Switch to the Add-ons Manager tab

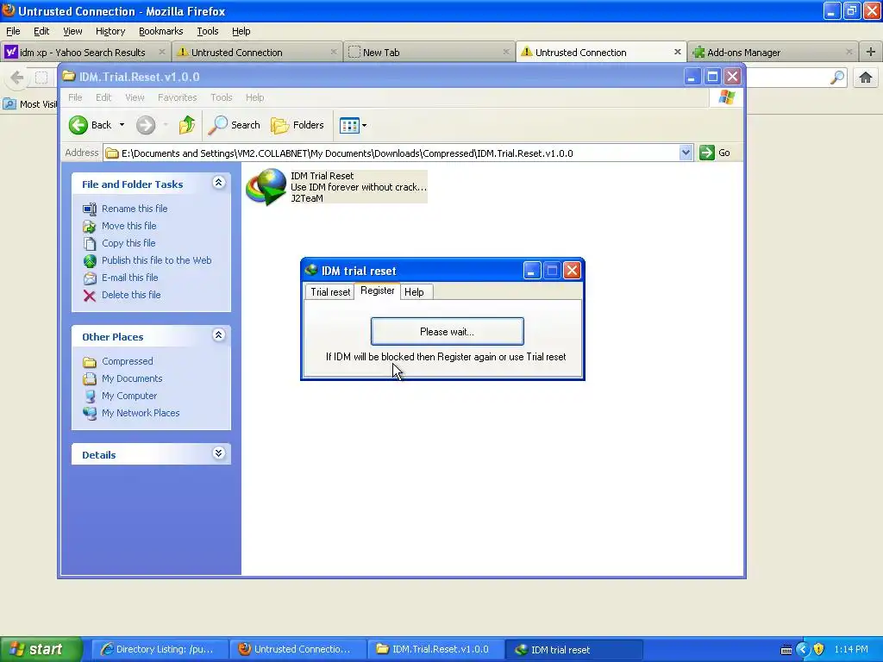(772, 53)
